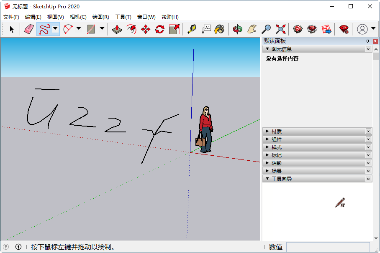Click the sign-in account button
Image resolution: width=380 pixels, height=253 pixels.
(x=363, y=29)
